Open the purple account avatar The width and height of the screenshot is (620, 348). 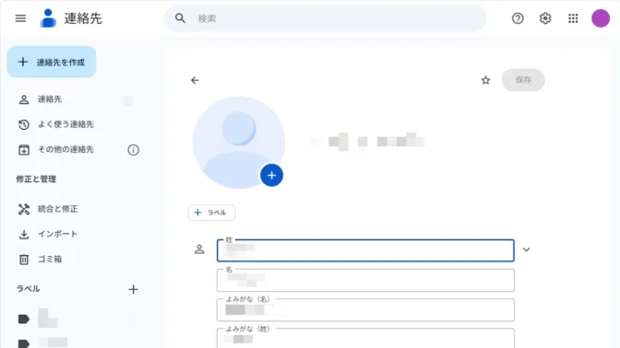[601, 18]
